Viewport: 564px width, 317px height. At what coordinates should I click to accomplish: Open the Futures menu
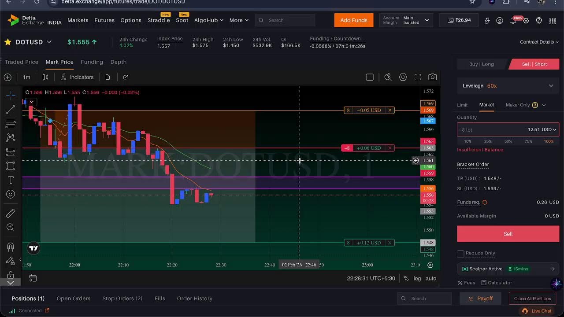pos(104,20)
